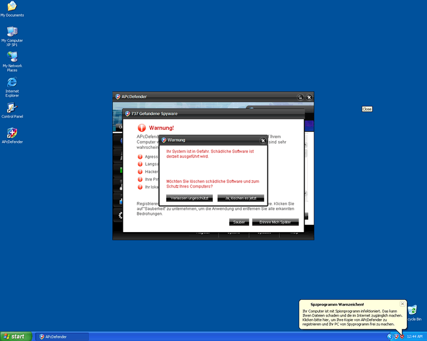Close the APcDefender main window
The image size is (427, 341).
[309, 97]
